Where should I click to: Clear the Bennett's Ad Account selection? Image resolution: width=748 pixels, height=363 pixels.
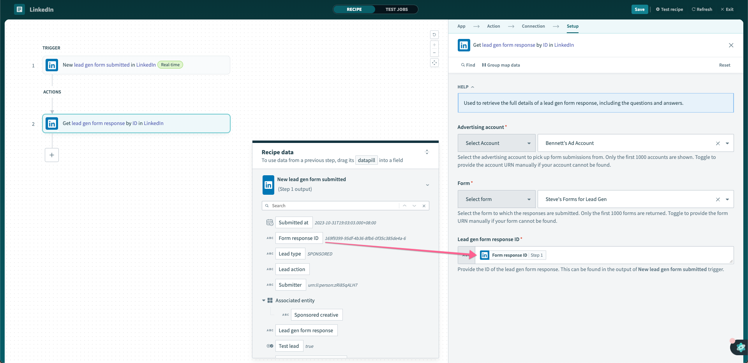[718, 143]
